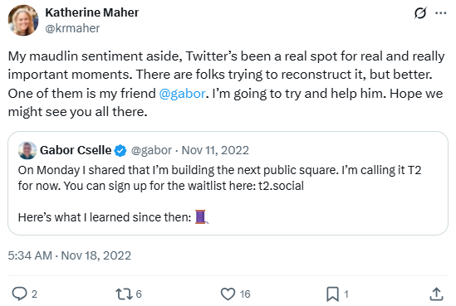456x306 pixels.
Task: Open the share upload icon
Action: click(x=436, y=294)
